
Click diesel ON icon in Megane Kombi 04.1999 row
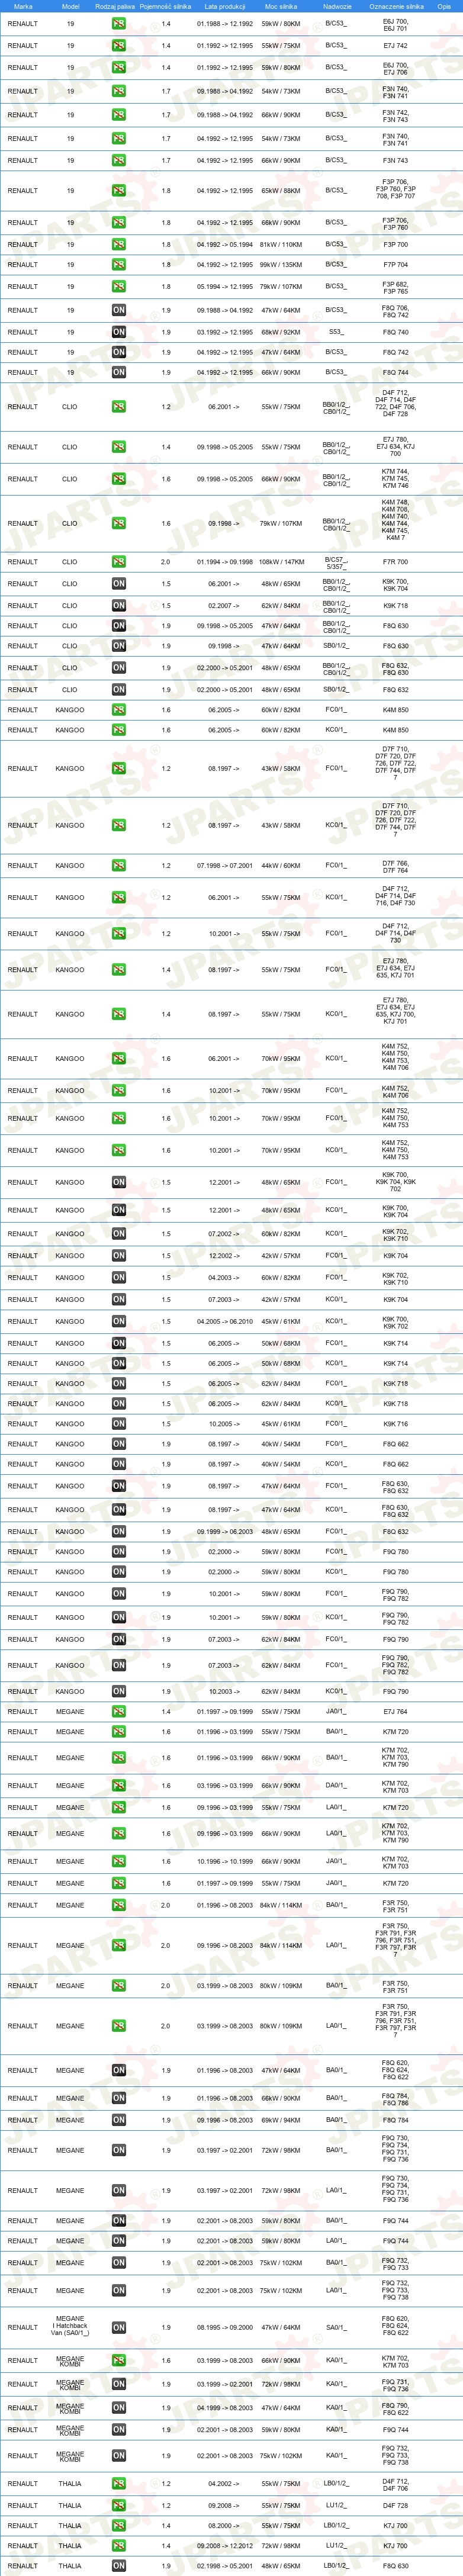point(118,2408)
